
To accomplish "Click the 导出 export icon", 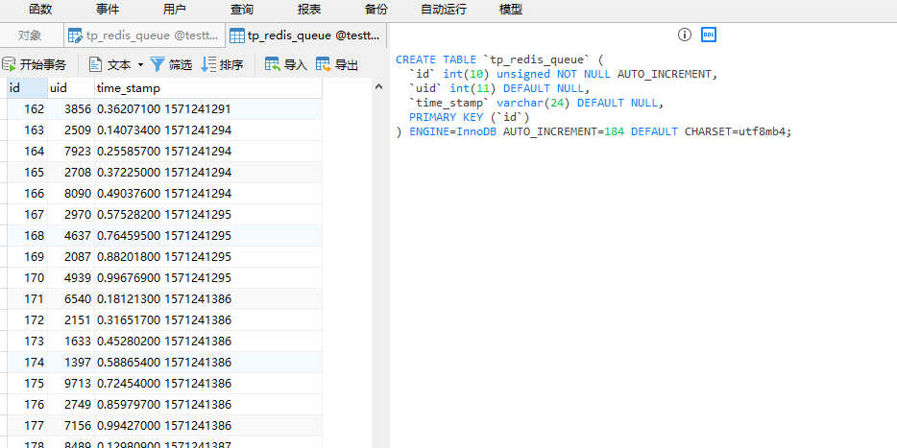I will [324, 64].
